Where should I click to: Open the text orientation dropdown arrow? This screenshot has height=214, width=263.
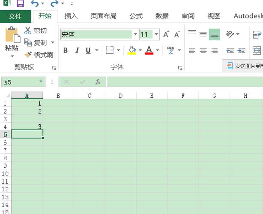tap(238, 34)
